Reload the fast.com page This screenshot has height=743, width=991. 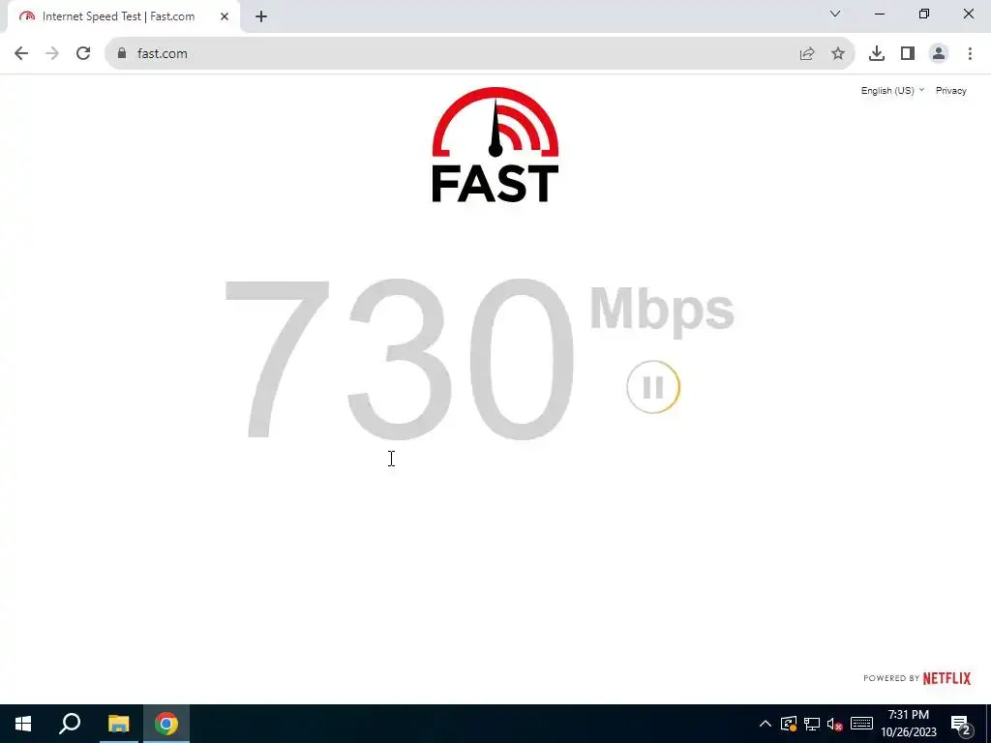point(83,54)
